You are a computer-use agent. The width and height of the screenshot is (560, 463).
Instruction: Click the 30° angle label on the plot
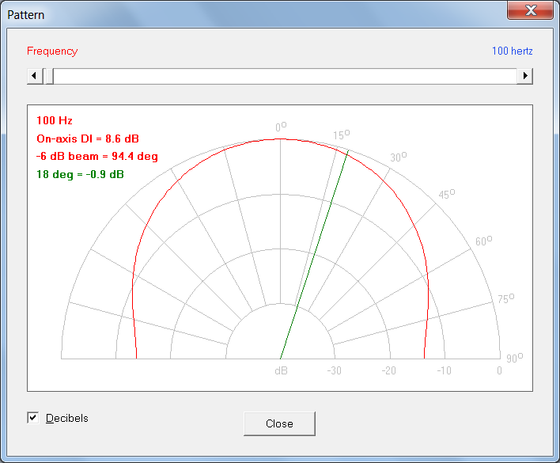(x=398, y=157)
